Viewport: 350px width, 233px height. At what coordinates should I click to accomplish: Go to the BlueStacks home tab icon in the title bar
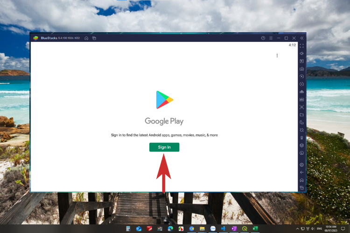click(86, 38)
